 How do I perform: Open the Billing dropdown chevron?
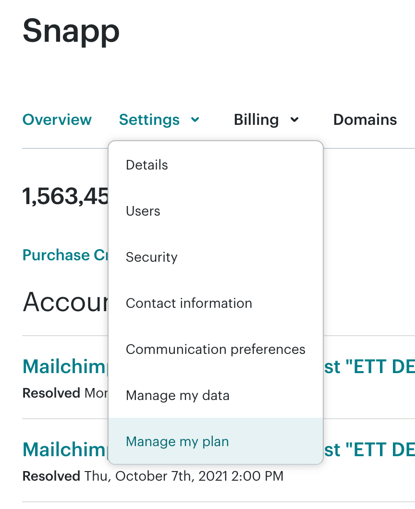[295, 120]
